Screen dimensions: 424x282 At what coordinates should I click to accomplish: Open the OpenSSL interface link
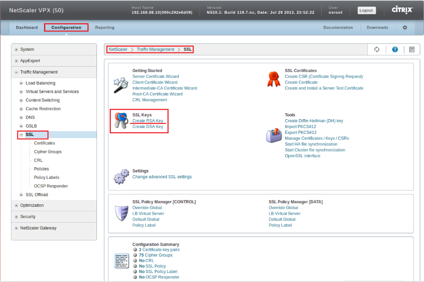pos(302,156)
